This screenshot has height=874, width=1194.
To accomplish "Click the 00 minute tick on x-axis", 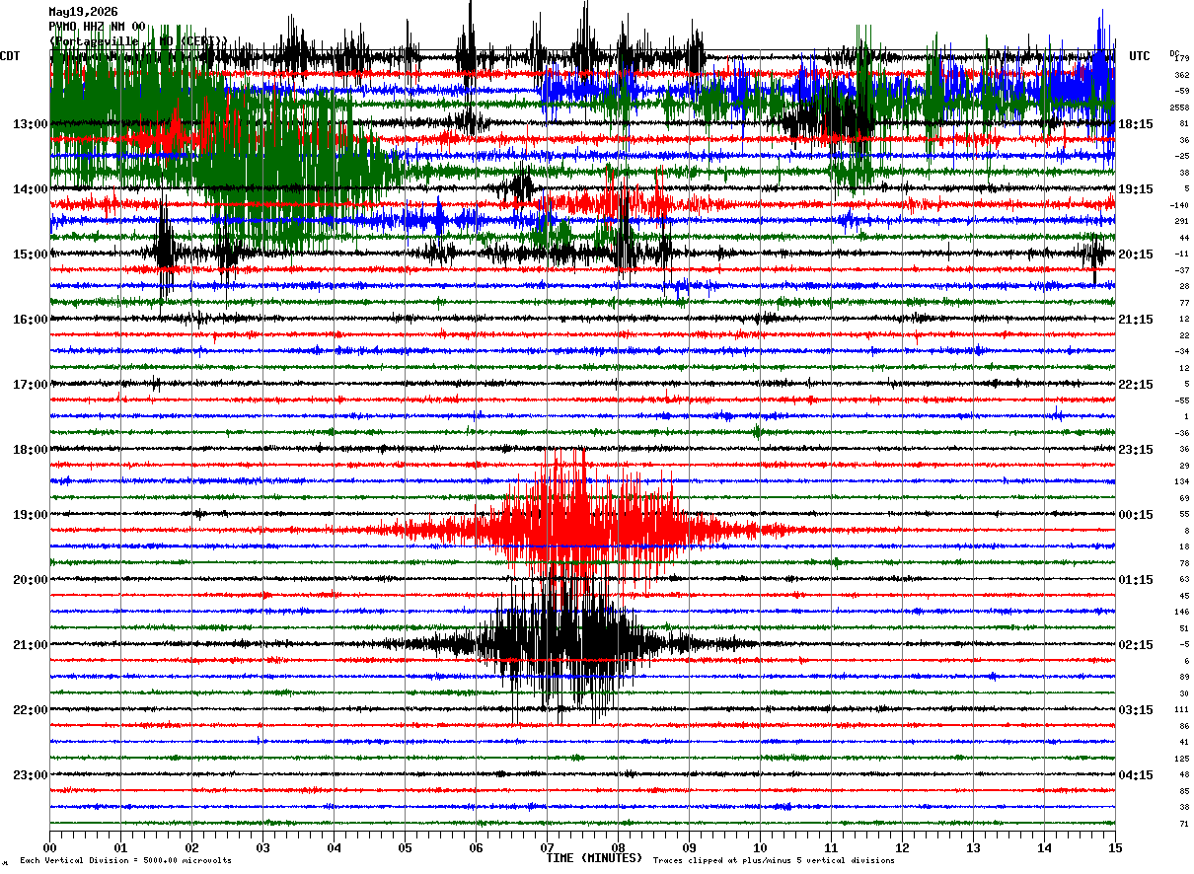I will (x=49, y=847).
